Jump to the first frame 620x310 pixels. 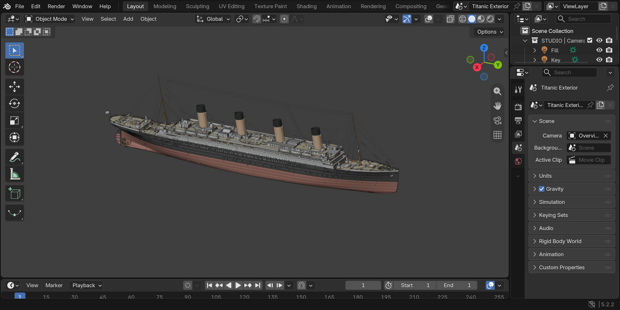(209, 285)
